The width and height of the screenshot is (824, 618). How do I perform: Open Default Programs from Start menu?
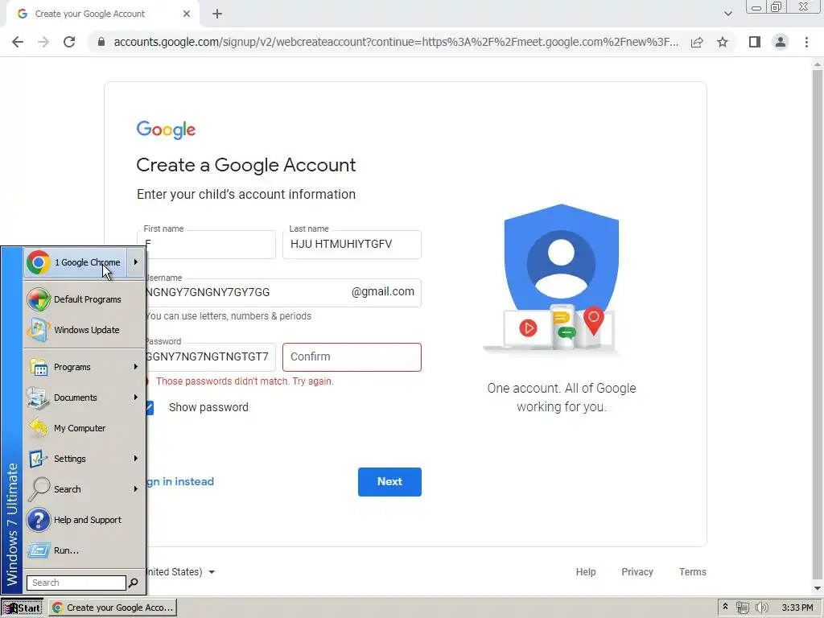click(x=84, y=299)
